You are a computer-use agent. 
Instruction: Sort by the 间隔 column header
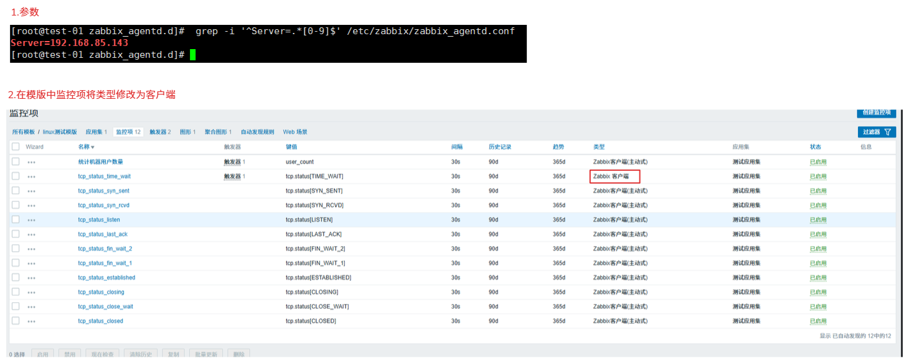click(457, 147)
